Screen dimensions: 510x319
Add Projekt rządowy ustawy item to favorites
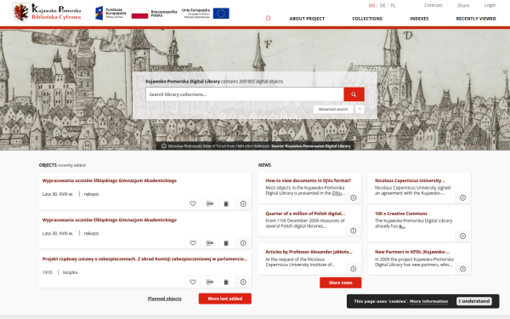coord(193,282)
